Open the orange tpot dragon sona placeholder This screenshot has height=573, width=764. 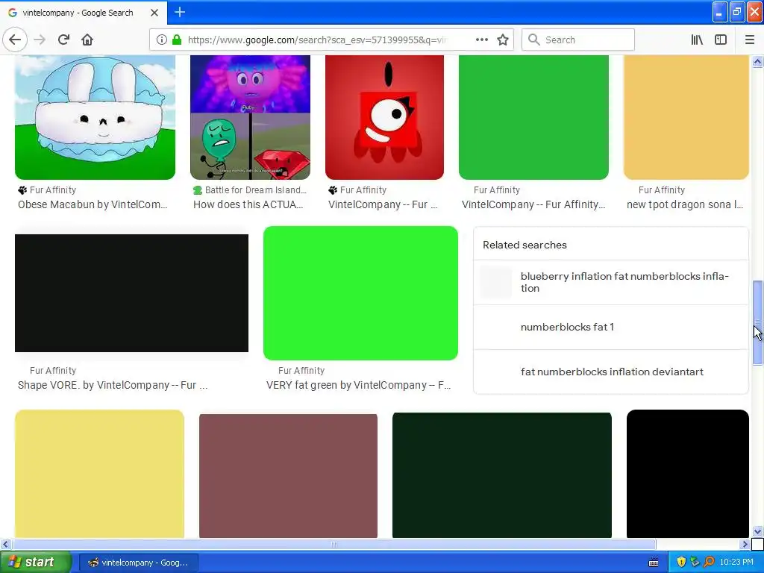point(686,117)
